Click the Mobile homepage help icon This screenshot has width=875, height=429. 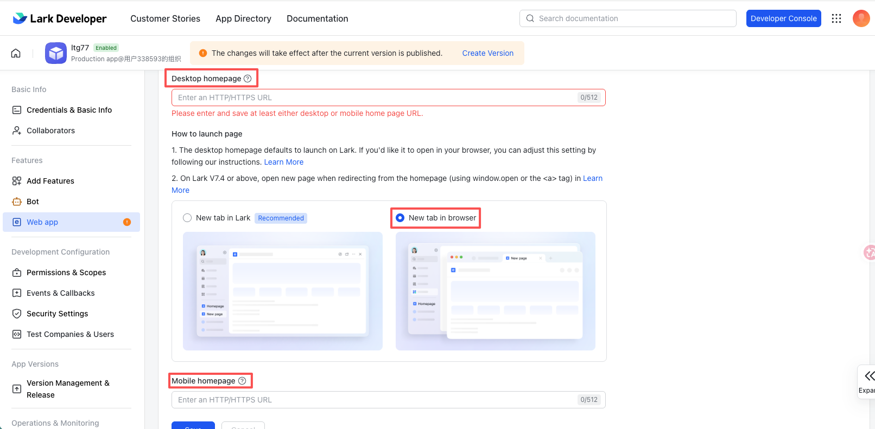point(242,381)
